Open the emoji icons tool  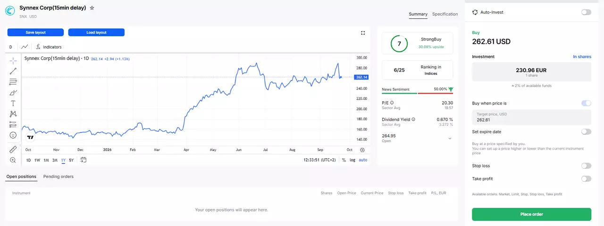click(13, 135)
